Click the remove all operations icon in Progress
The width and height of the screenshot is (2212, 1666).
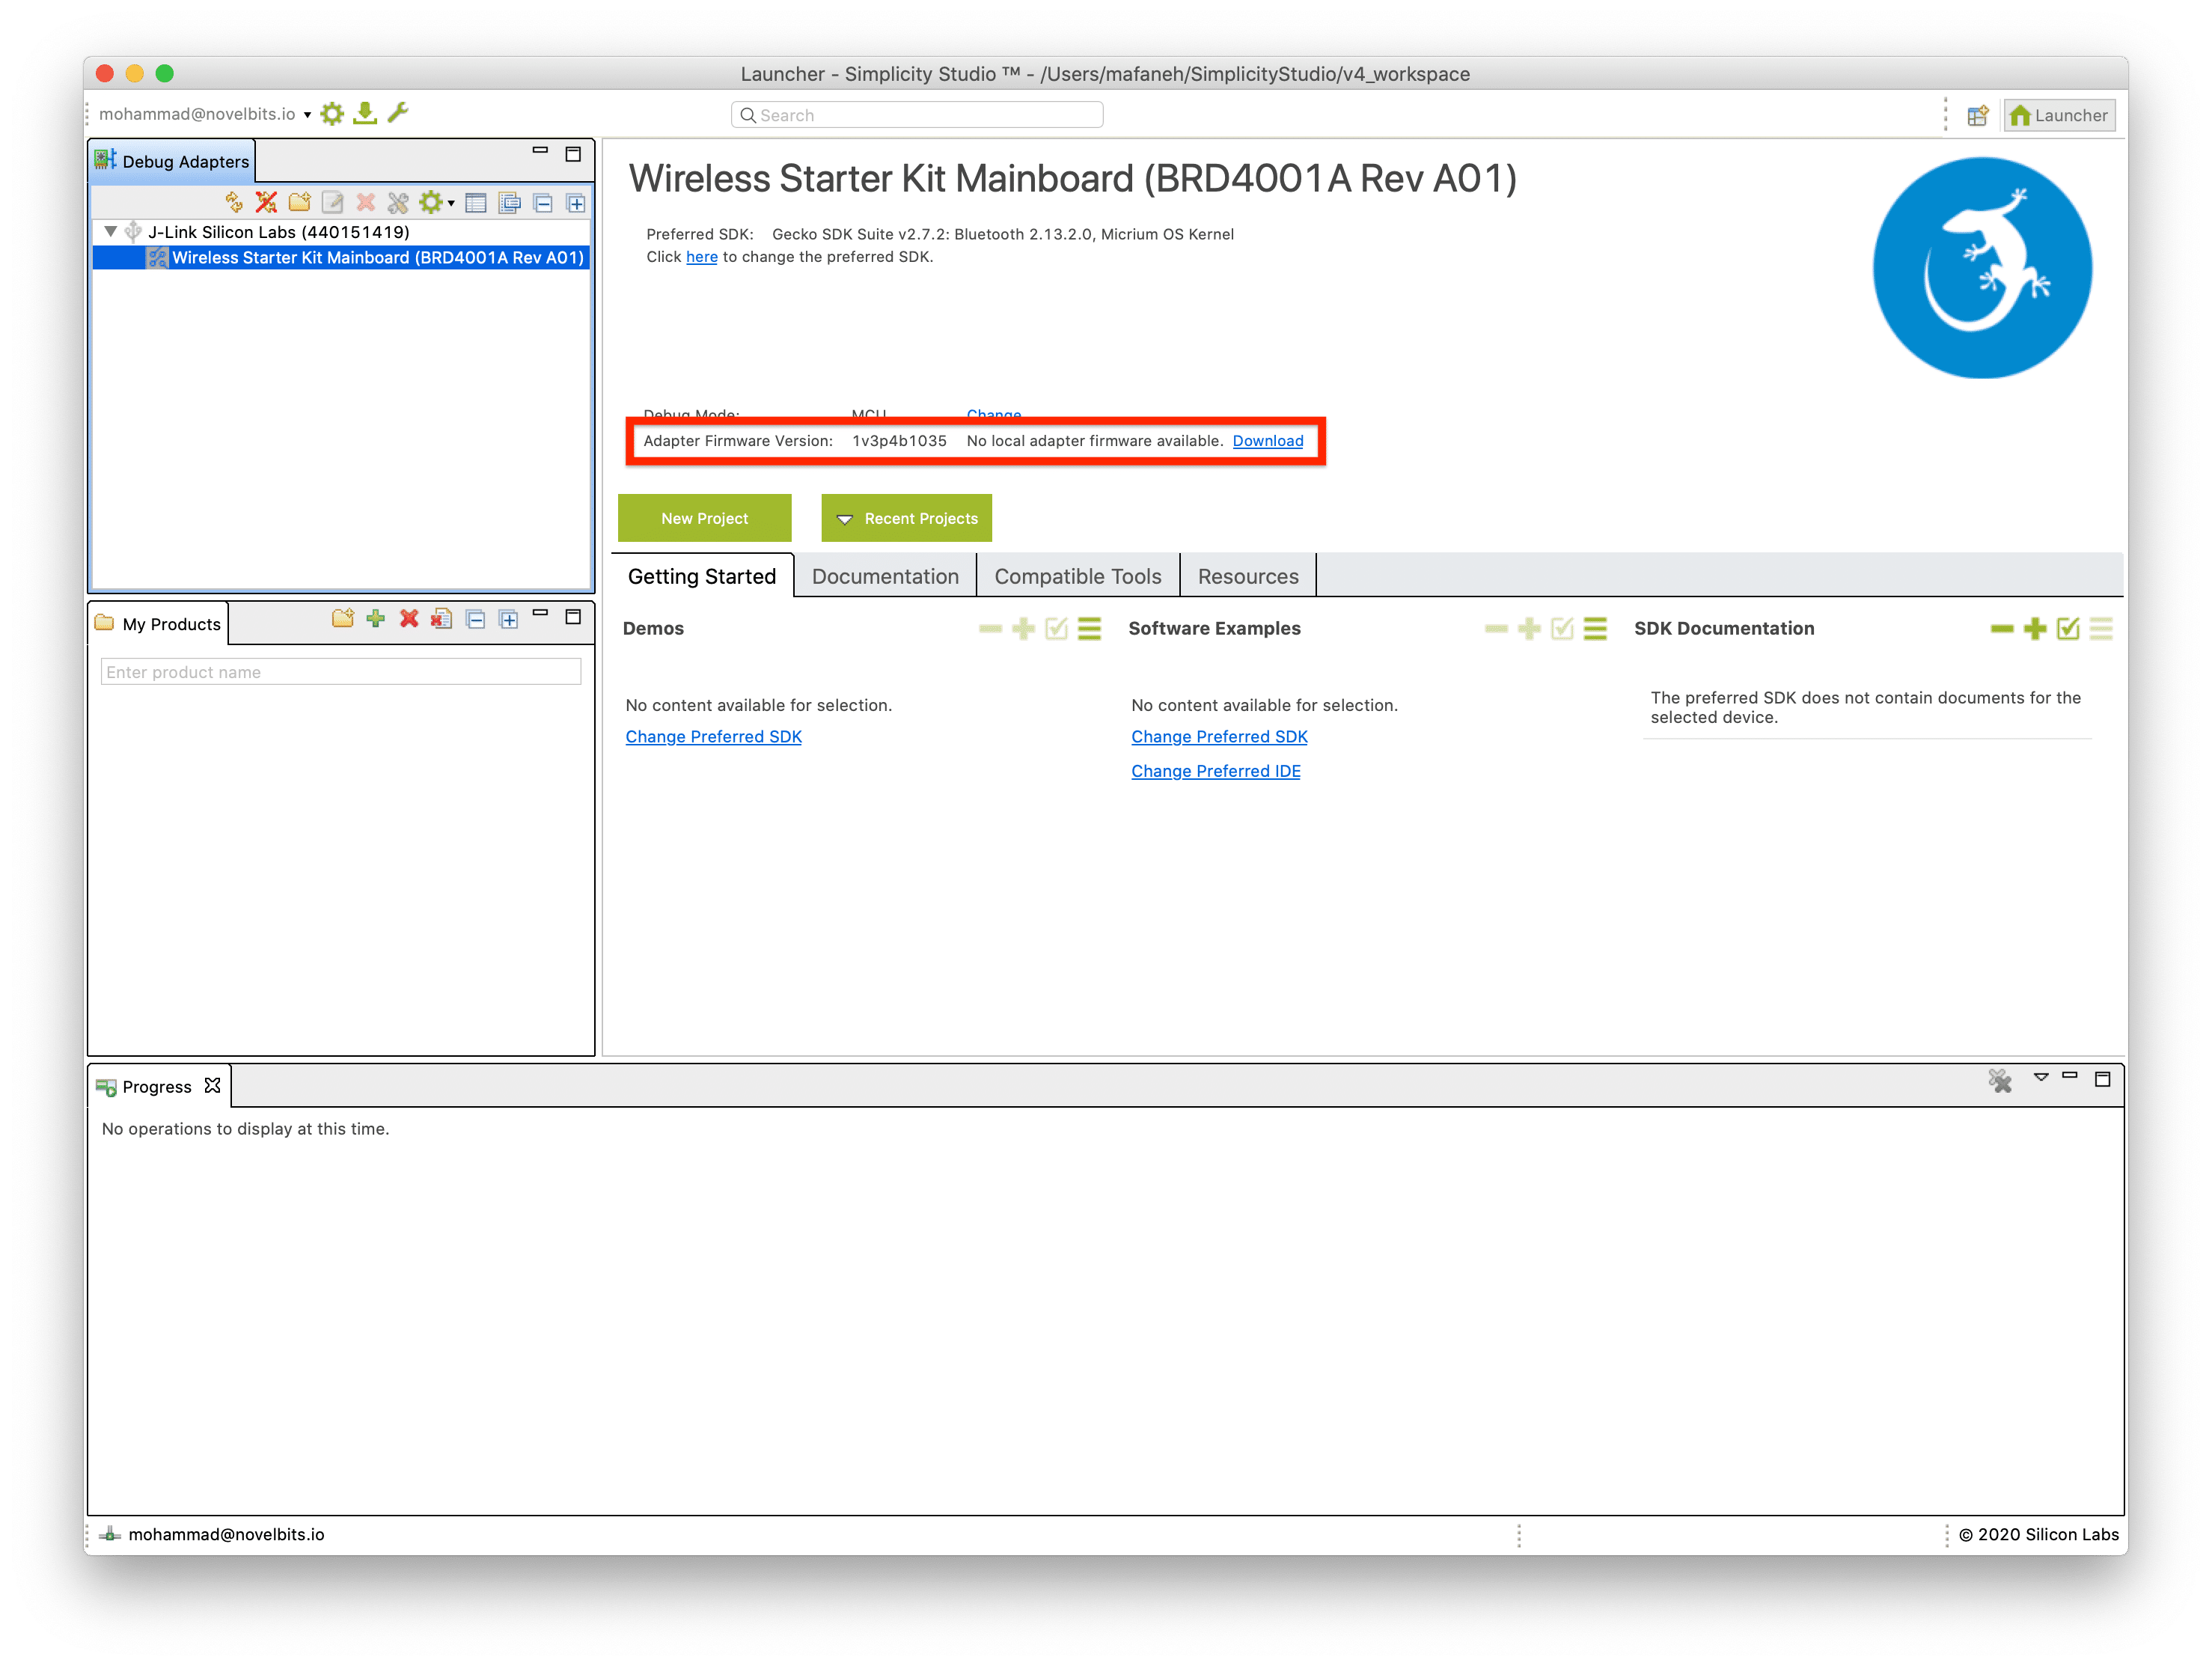(x=2000, y=1081)
